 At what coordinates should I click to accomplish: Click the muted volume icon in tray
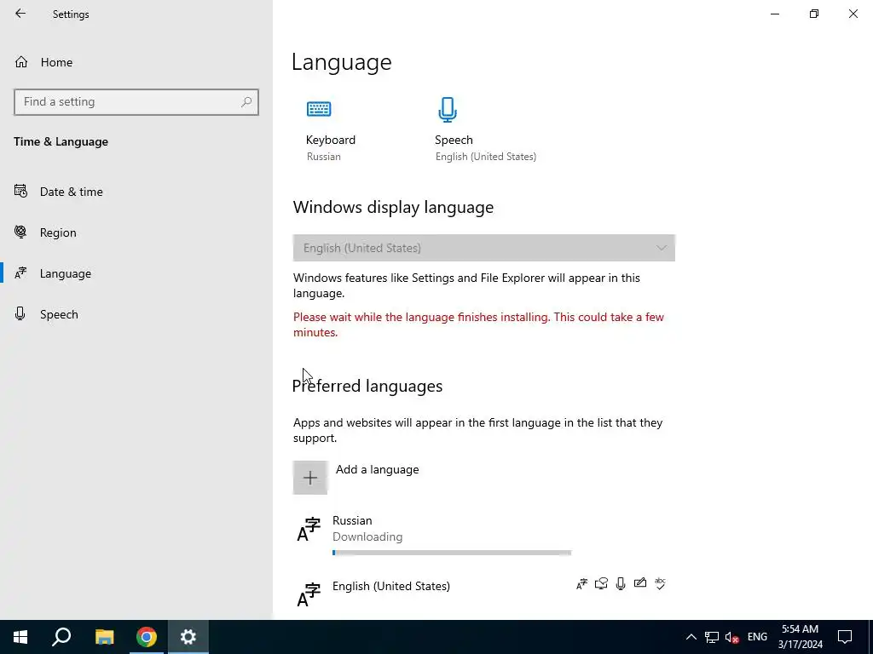click(x=731, y=637)
